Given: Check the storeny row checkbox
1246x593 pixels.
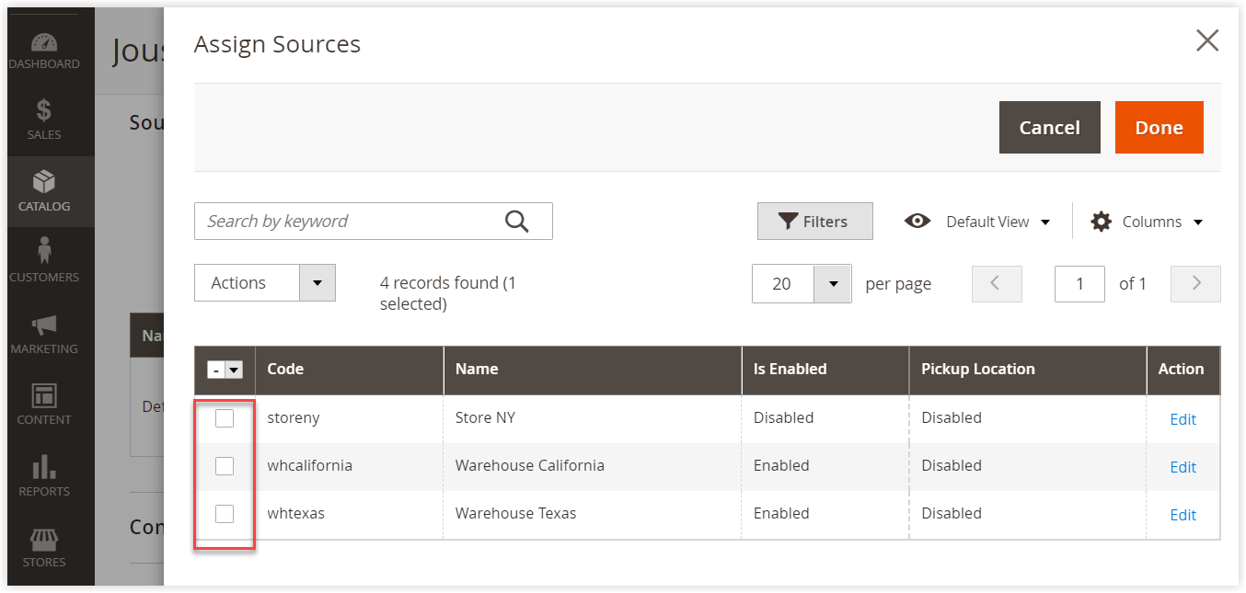Looking at the screenshot, I should (x=225, y=417).
